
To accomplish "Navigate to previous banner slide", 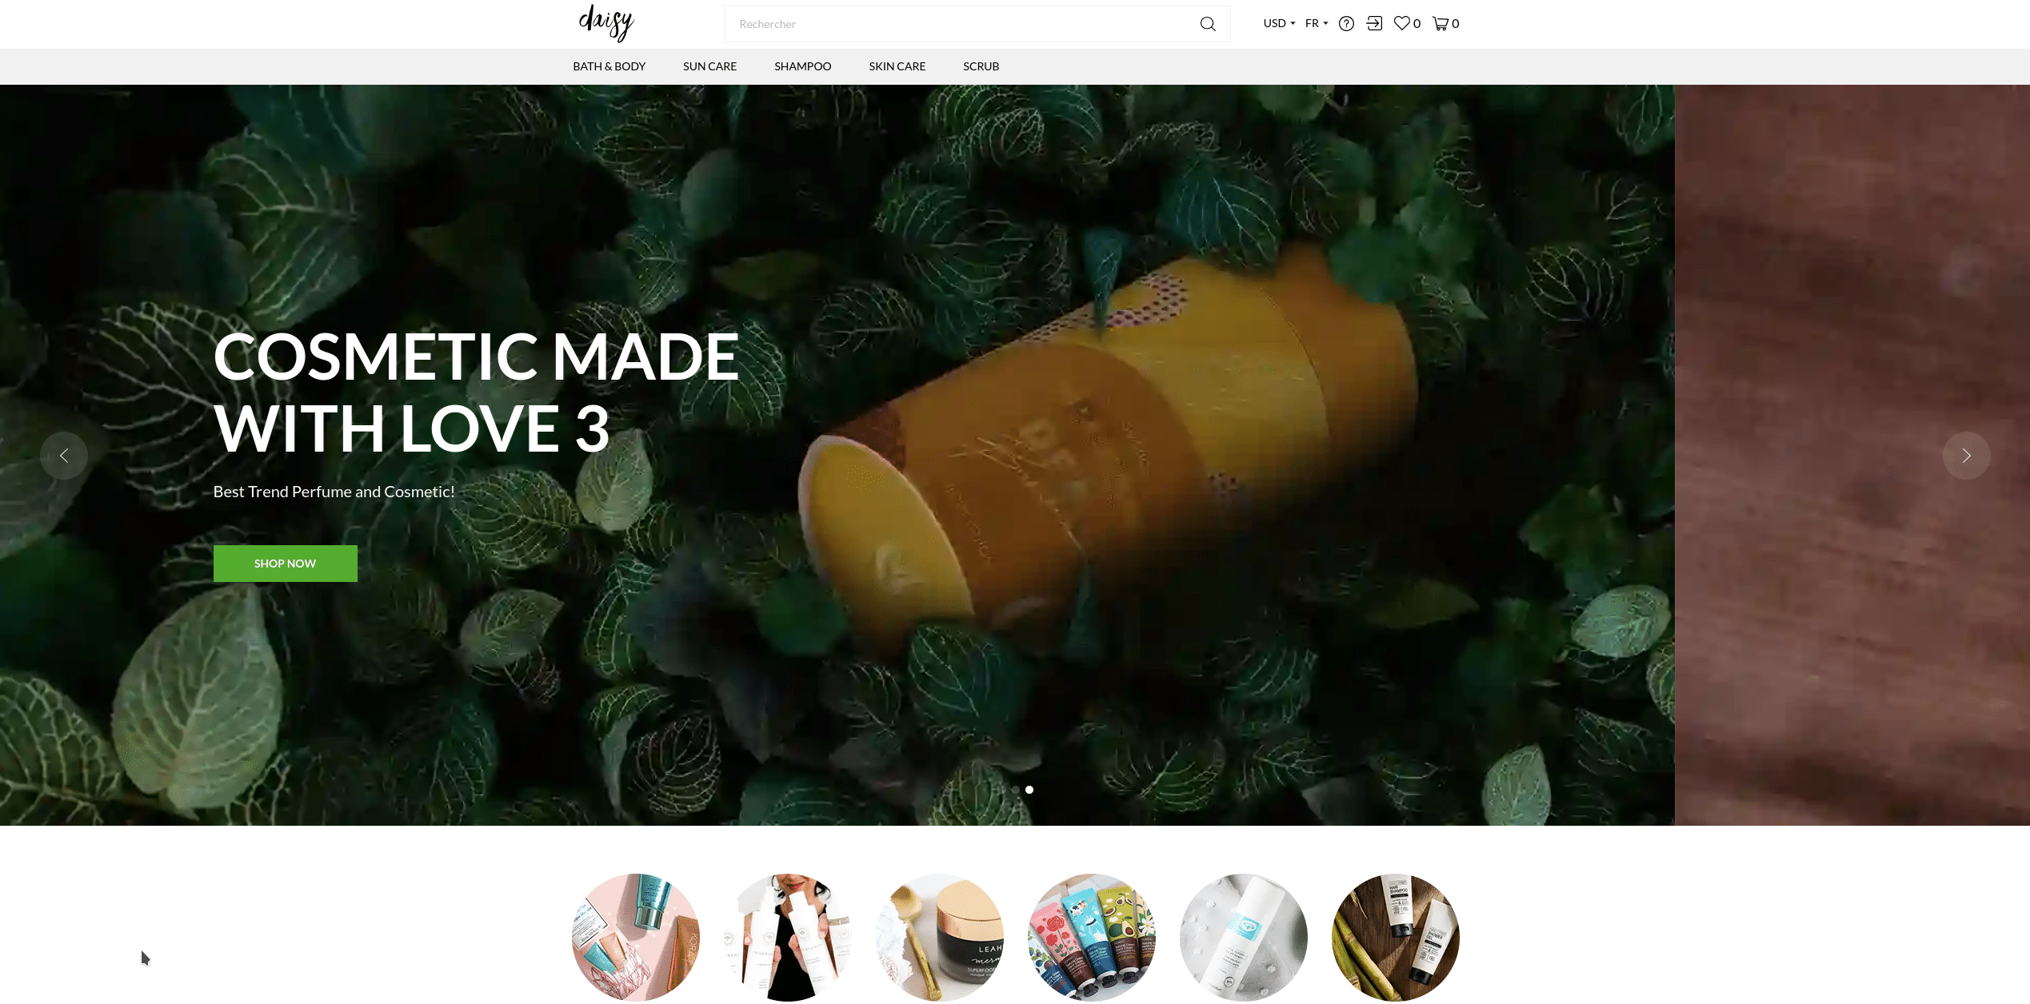I will click(63, 456).
